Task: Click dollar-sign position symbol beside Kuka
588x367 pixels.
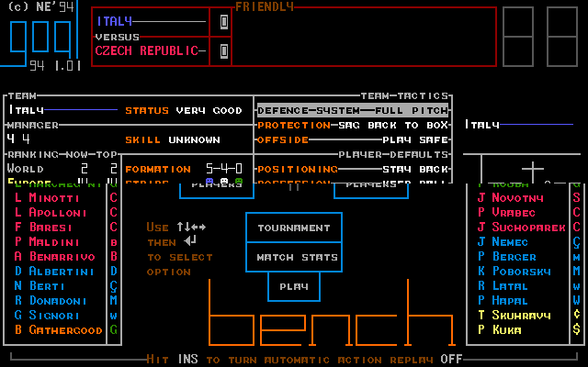Action: [577, 330]
